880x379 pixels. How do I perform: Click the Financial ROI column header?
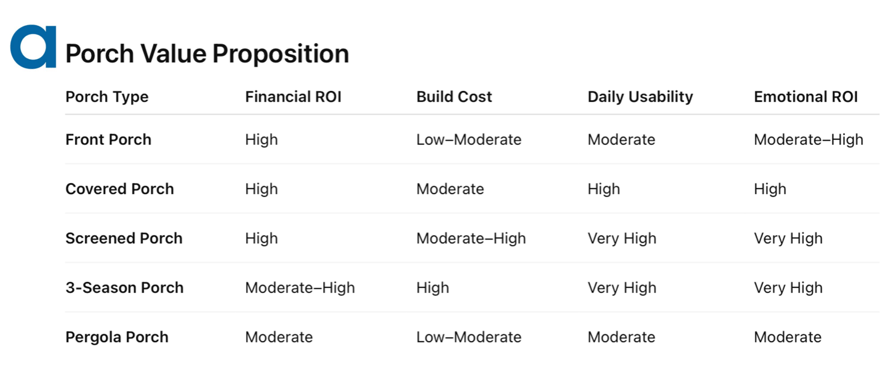[293, 97]
